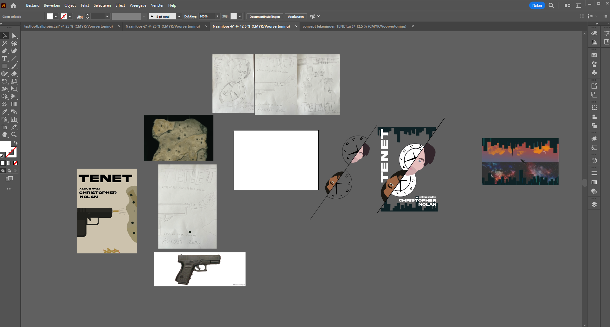
Task: Set paint mode to Color
Action: point(3,163)
